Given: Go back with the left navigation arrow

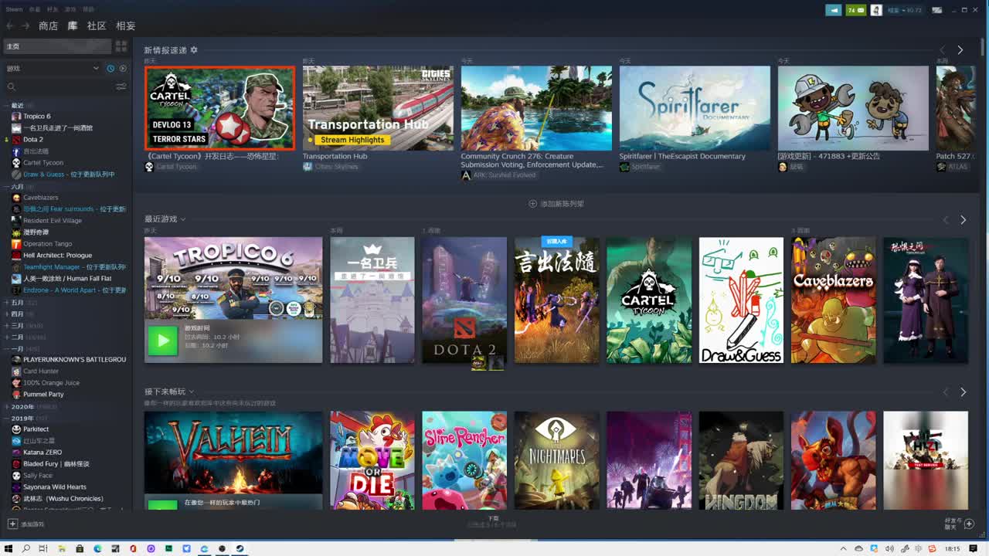Looking at the screenshot, I should coord(11,25).
